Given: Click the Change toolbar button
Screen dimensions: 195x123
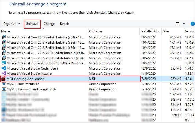Looking at the screenshot, I should coord(49,24).
